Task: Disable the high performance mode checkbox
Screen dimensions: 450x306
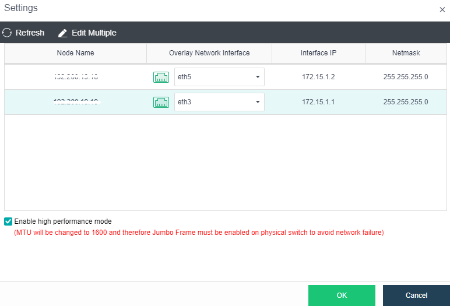Action: click(x=8, y=221)
